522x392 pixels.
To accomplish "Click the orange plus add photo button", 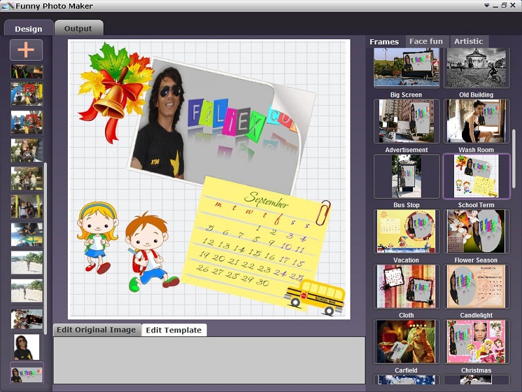I will click(26, 50).
